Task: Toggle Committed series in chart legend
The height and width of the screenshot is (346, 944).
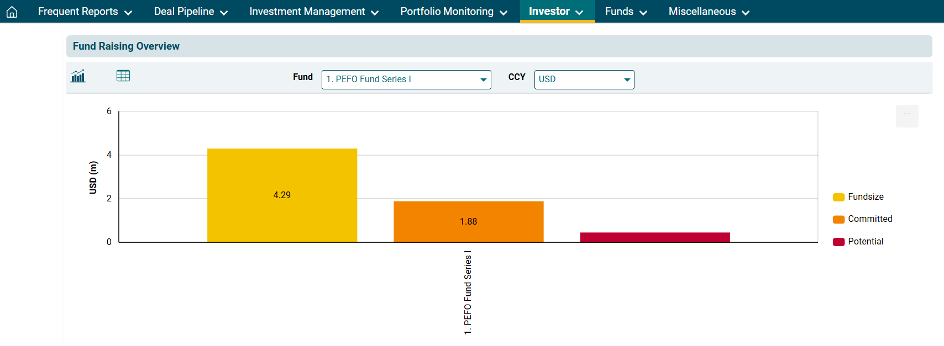Action: (x=869, y=219)
